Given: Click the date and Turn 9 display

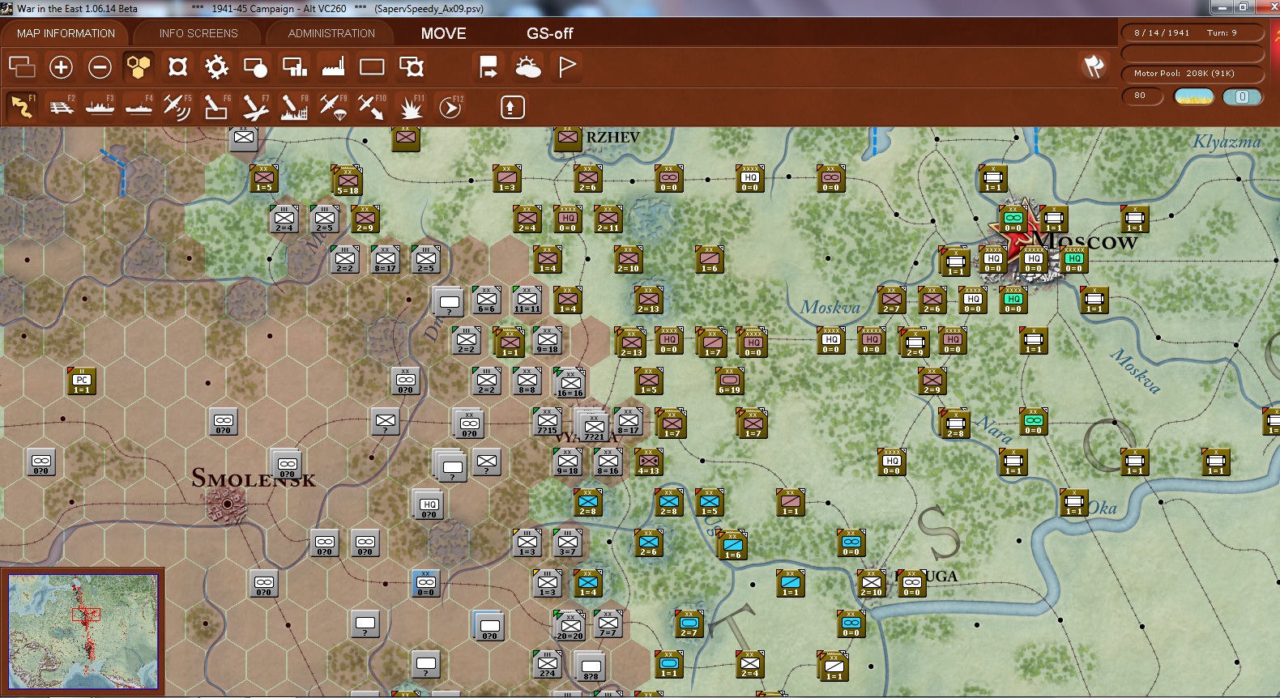Looking at the screenshot, I should click(x=1193, y=33).
